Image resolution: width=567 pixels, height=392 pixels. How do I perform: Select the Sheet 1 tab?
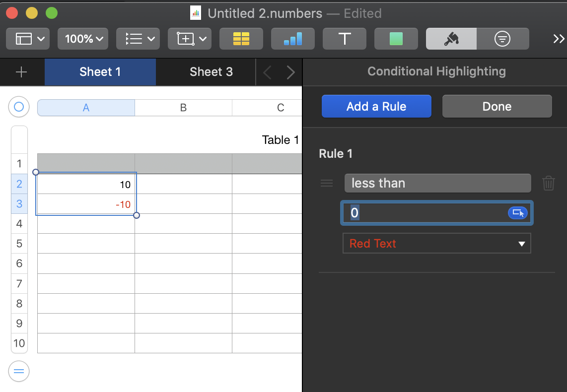[x=100, y=72]
